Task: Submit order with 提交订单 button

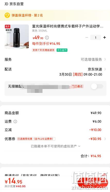Action: [x=93, y=183]
